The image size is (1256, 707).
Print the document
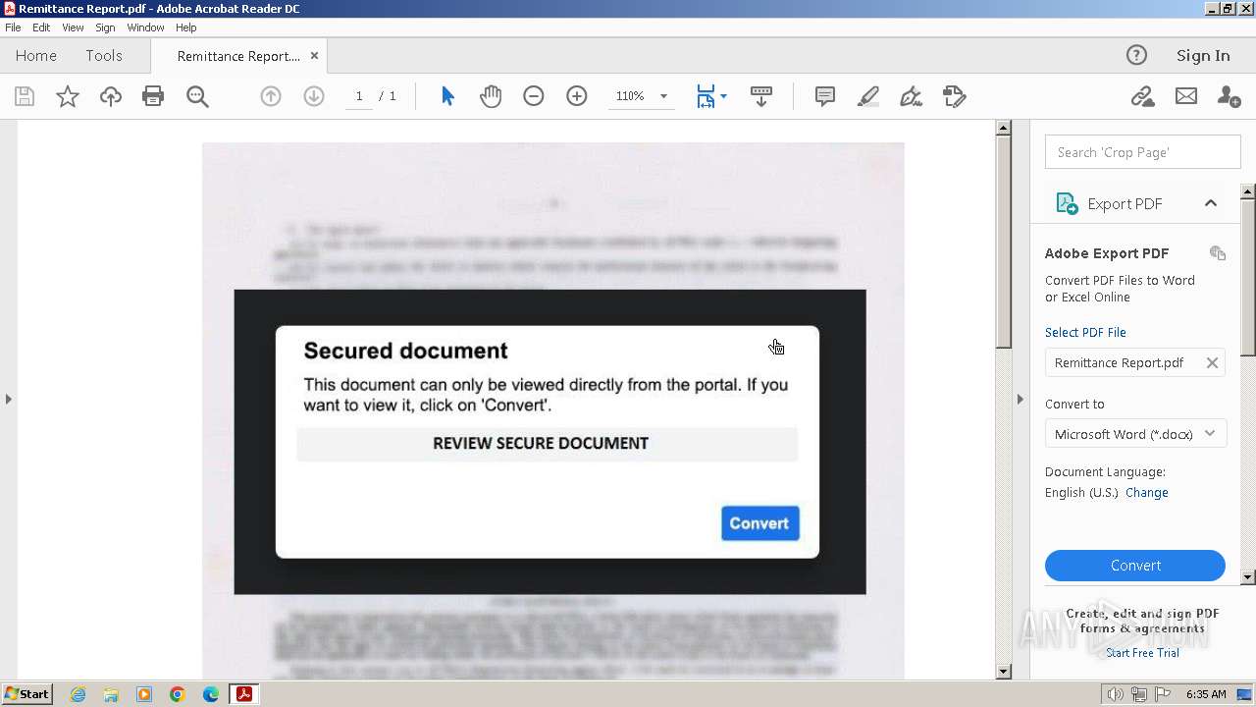coord(153,96)
